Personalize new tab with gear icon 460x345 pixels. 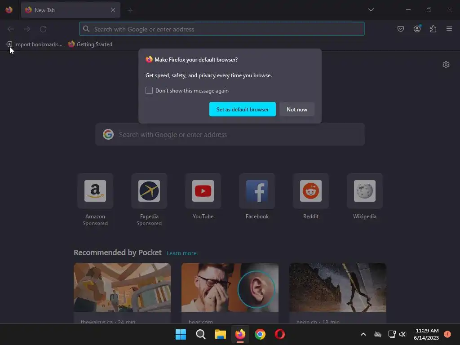pos(446,65)
